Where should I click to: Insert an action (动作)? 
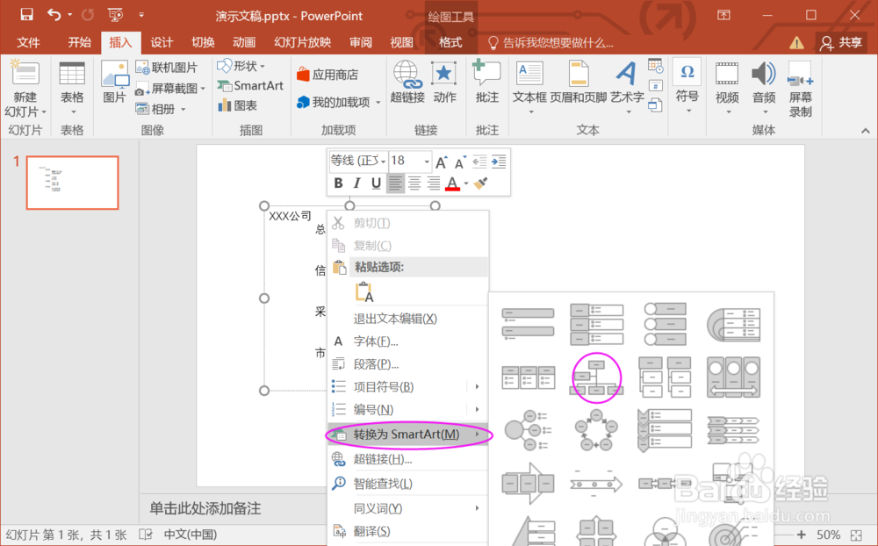click(x=444, y=82)
